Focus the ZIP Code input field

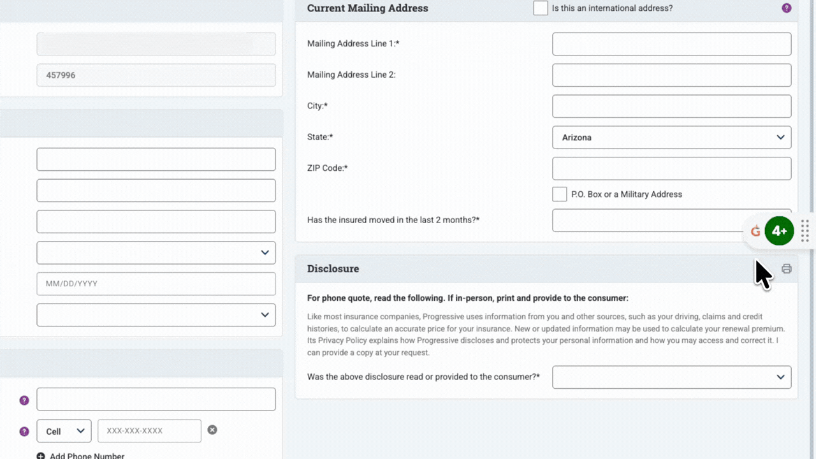point(671,169)
